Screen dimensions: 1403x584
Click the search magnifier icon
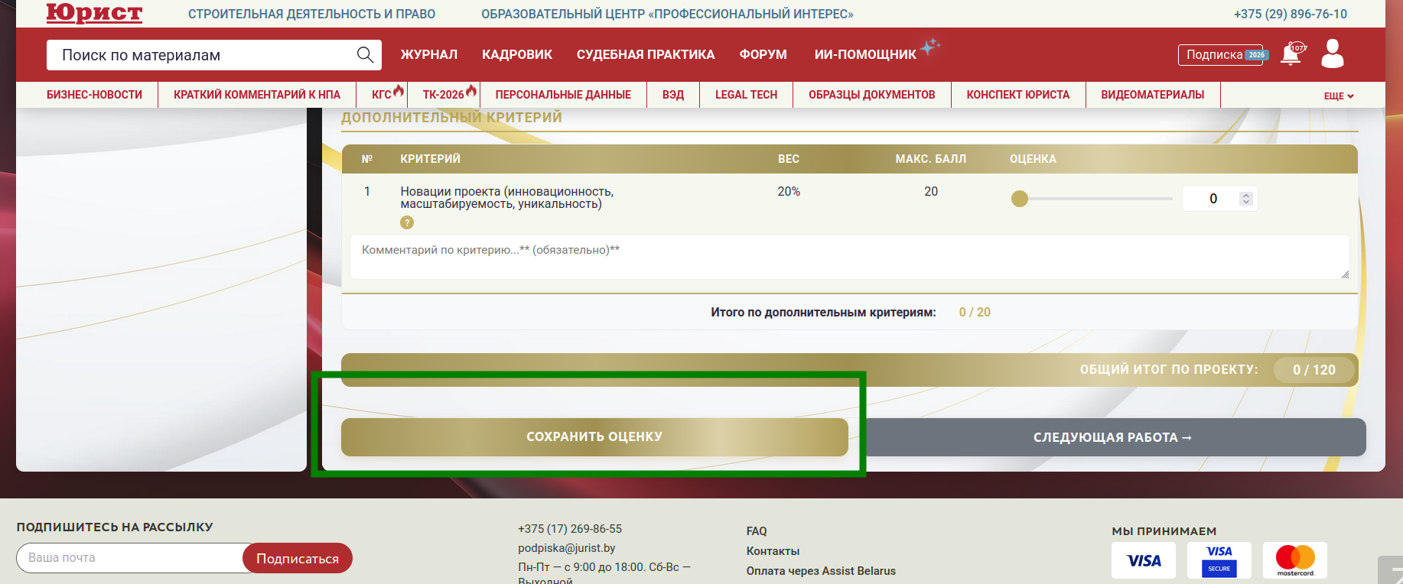pos(365,55)
